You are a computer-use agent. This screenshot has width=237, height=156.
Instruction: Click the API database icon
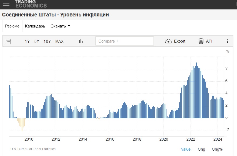click(x=201, y=41)
